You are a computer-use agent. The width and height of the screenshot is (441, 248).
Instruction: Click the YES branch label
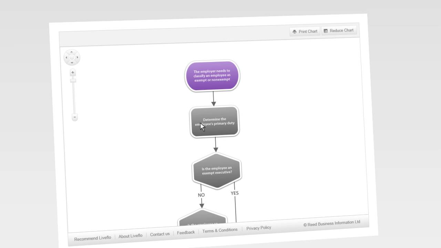tap(235, 193)
